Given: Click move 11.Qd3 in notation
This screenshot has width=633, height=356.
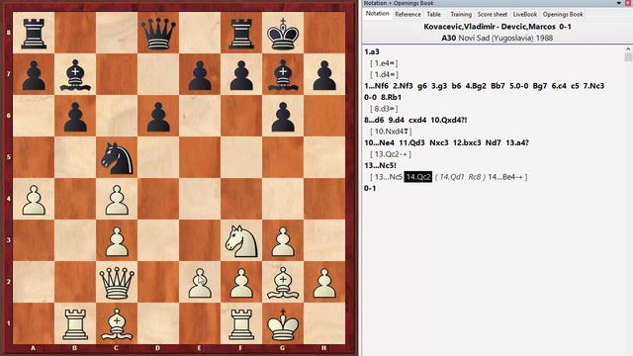Looking at the screenshot, I should point(411,142).
